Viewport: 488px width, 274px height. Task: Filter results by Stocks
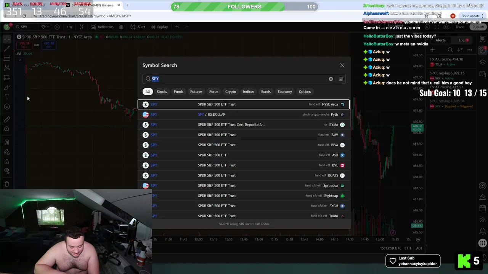point(162,92)
